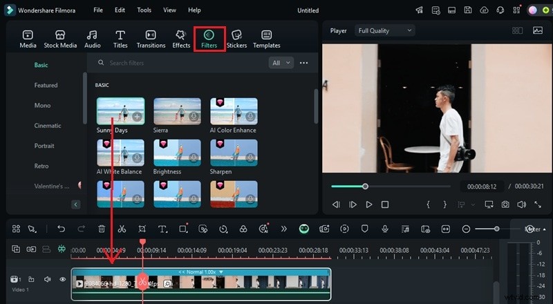The image size is (553, 304).
Task: Select the Filters tab
Action: tap(209, 39)
